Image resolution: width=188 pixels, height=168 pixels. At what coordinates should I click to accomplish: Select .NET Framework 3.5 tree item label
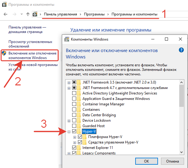[x=119, y=82]
